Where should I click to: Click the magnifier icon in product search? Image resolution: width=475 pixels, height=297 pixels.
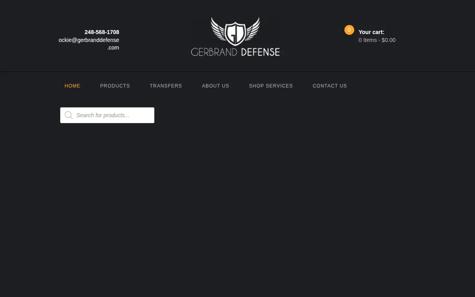click(69, 115)
